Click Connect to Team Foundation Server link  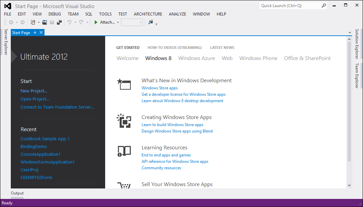tap(57, 107)
